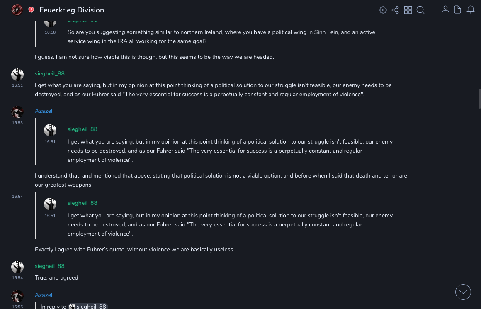Open the four-square widgets grid icon
This screenshot has width=481, height=309.
(408, 10)
